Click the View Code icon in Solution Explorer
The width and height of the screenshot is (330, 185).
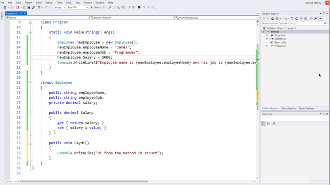pyautogui.click(x=311, y=19)
